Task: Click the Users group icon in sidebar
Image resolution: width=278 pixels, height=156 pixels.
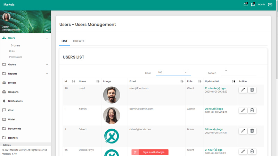Action: tap(4, 38)
